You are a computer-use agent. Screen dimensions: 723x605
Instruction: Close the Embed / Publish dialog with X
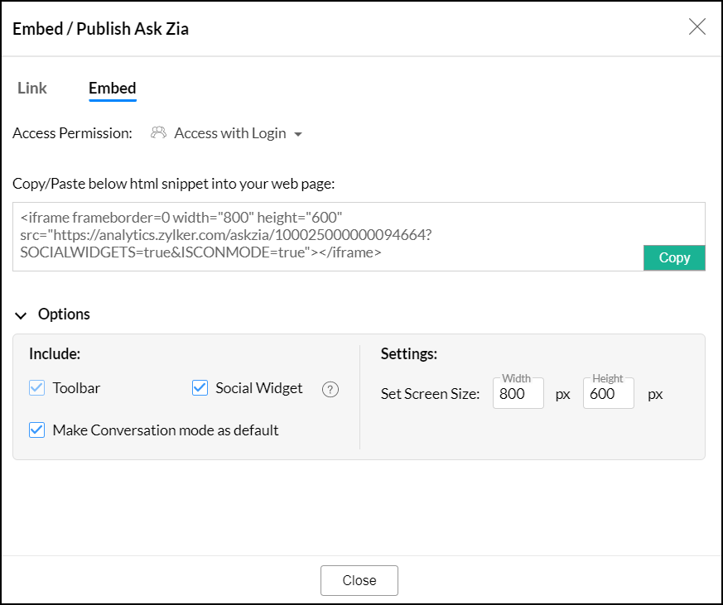[x=697, y=26]
